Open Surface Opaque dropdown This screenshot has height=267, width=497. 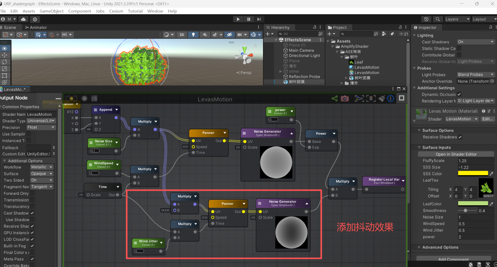point(42,174)
